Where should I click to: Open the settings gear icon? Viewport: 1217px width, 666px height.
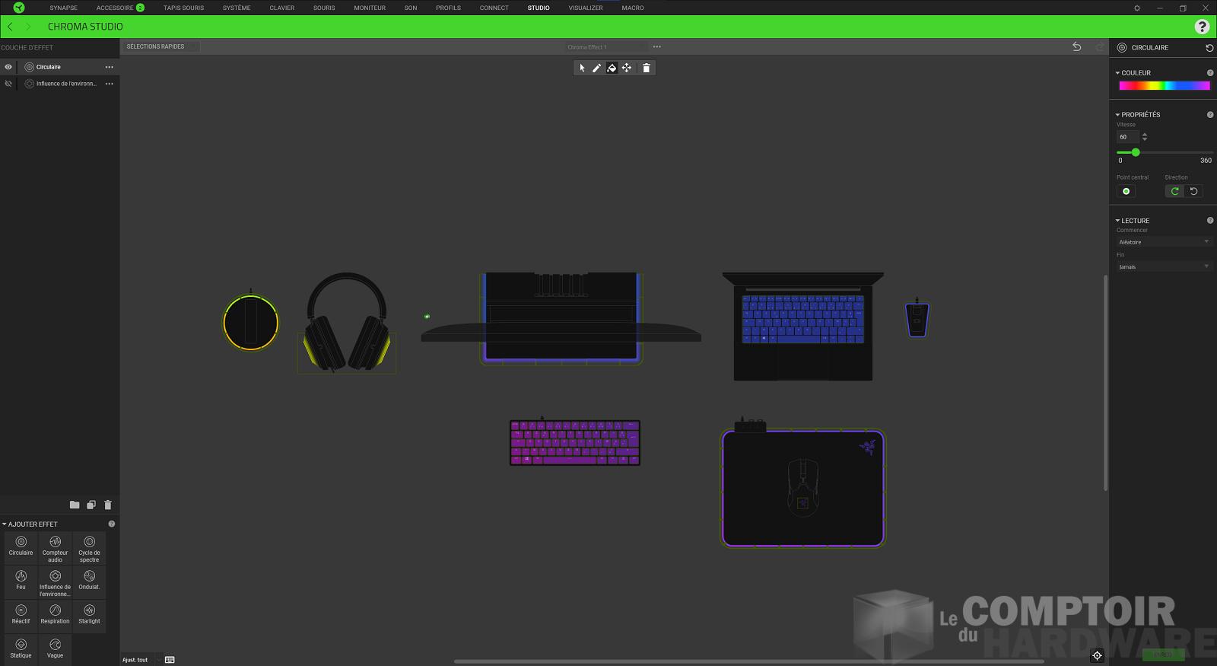(1137, 8)
